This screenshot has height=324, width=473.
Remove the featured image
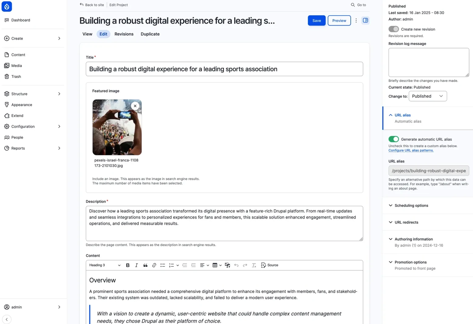(135, 106)
